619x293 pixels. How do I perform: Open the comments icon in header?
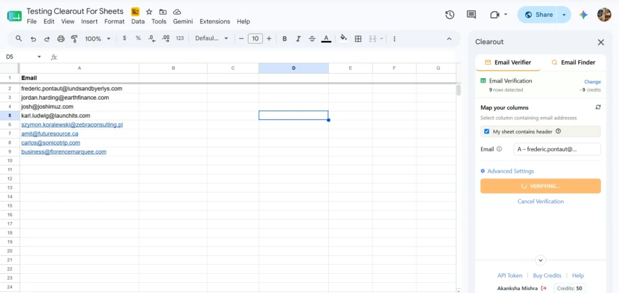[x=471, y=14]
